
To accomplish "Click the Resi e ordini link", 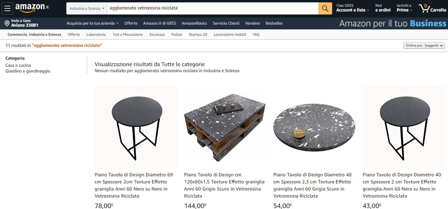I will tap(383, 8).
